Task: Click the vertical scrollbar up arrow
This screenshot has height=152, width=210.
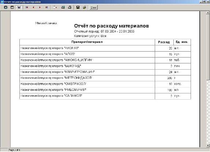Action: (208, 12)
